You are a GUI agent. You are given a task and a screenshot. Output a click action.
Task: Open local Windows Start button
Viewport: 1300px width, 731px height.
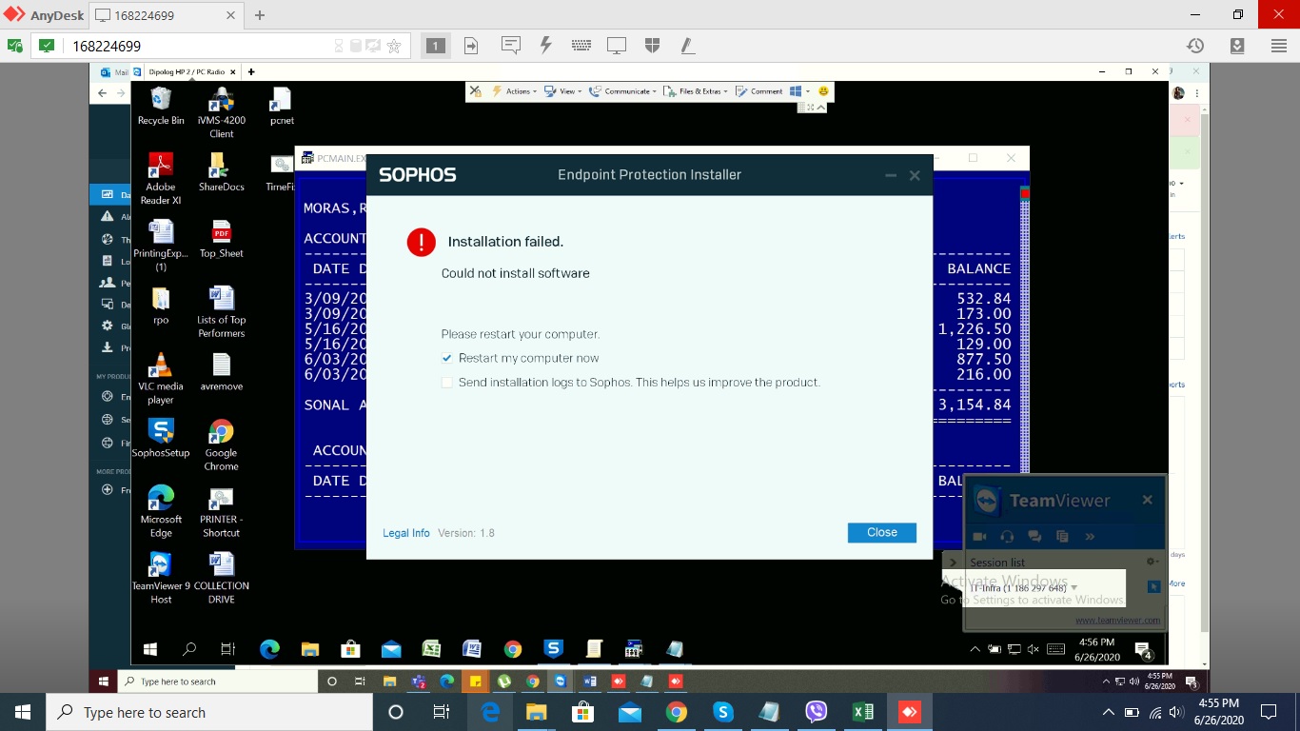(x=23, y=712)
